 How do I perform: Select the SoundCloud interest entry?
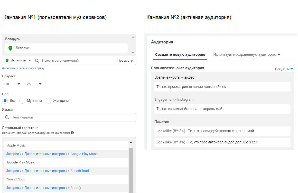coord(66,179)
